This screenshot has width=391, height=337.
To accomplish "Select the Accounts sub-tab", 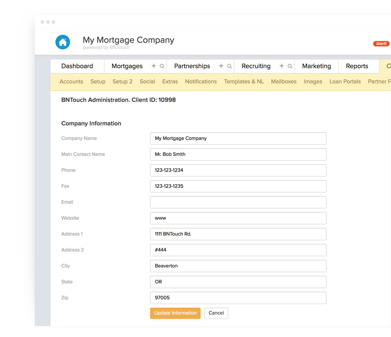I will 71,81.
